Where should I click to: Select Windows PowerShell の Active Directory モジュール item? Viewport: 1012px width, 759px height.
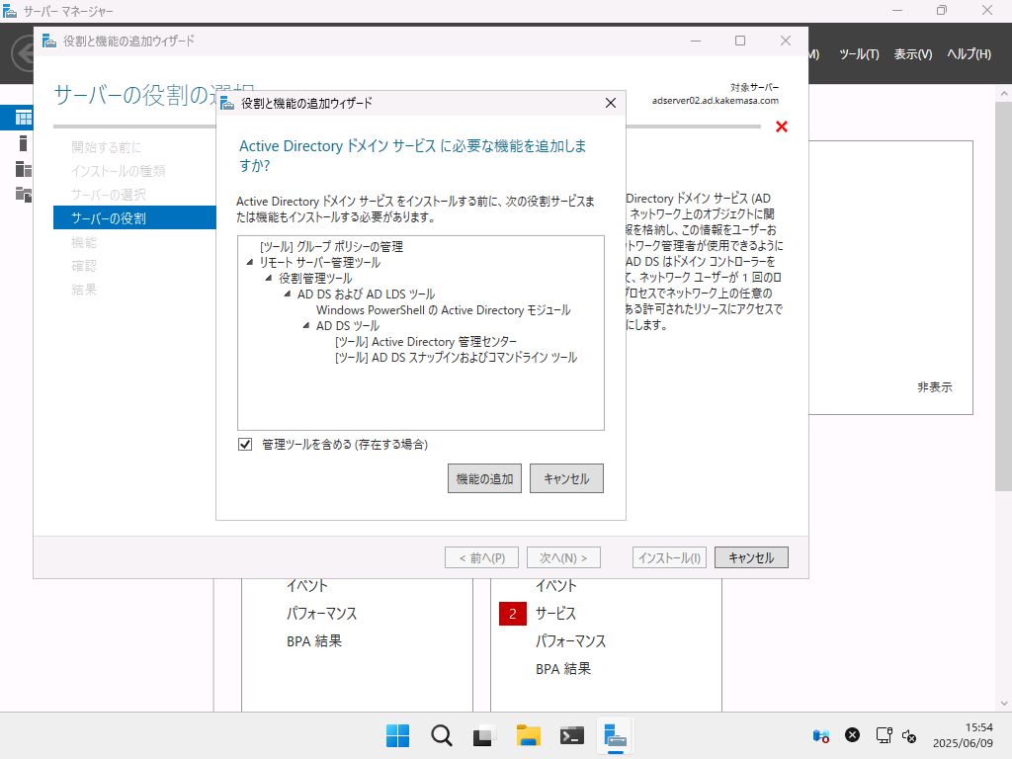pyautogui.click(x=444, y=309)
